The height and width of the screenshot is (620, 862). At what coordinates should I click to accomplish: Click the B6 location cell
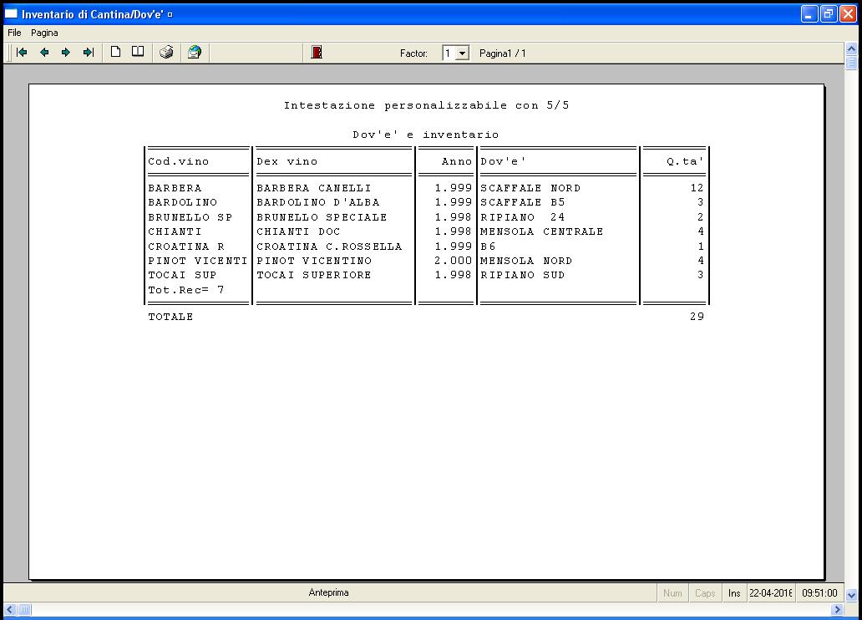tap(488, 246)
